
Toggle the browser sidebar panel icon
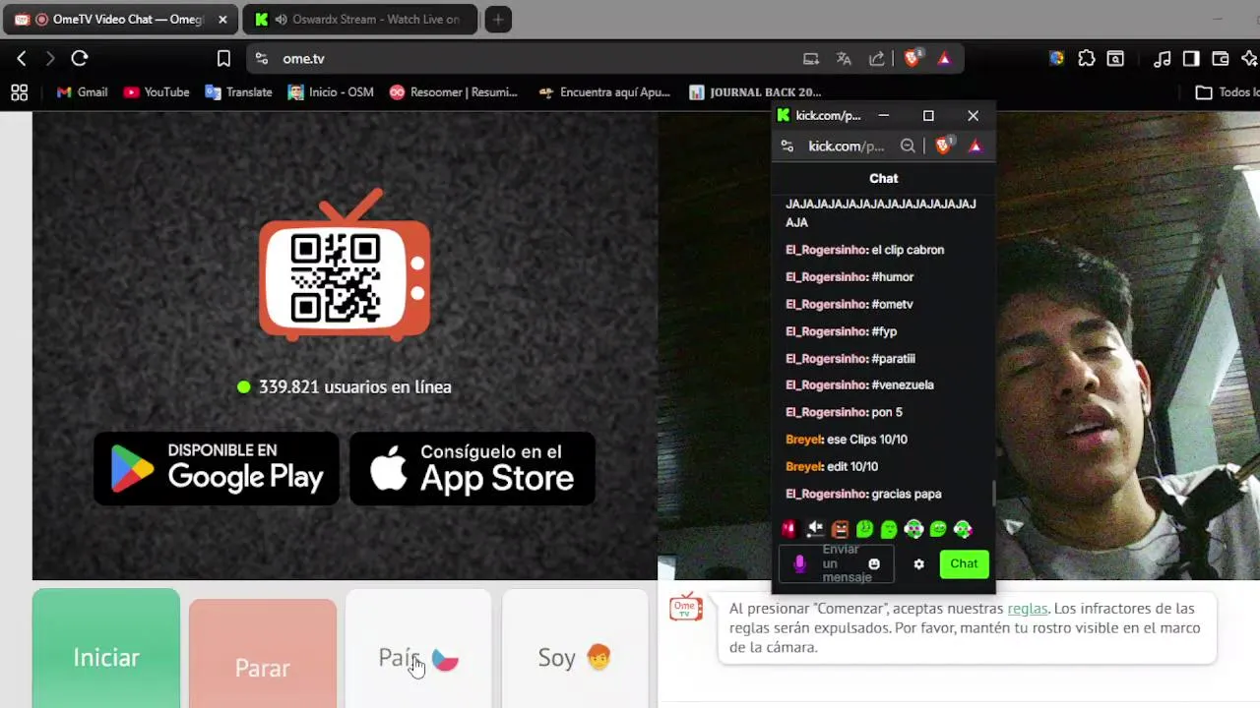(x=1191, y=59)
